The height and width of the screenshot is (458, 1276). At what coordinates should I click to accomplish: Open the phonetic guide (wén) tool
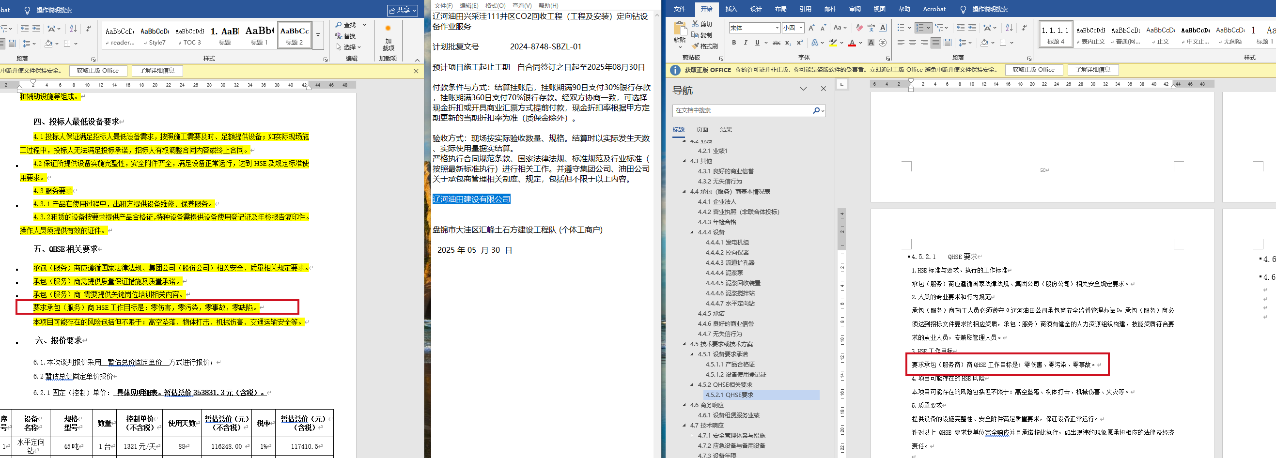pyautogui.click(x=871, y=28)
